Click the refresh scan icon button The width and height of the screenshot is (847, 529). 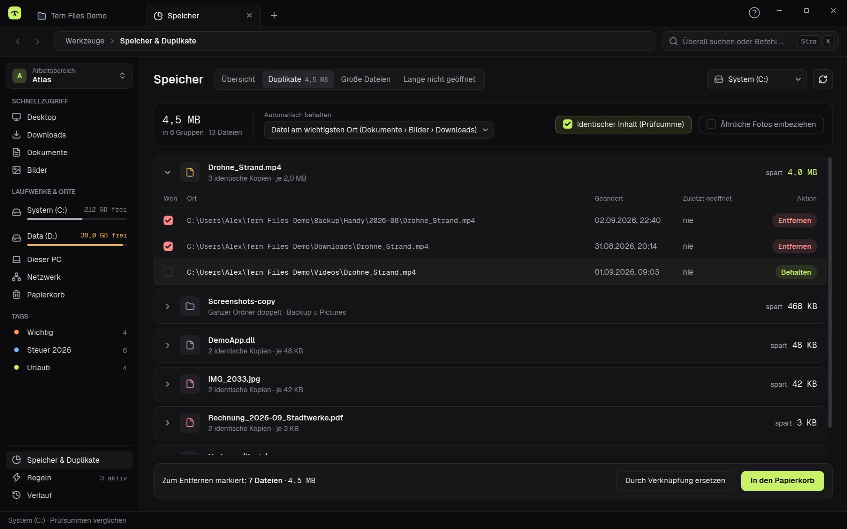point(823,80)
